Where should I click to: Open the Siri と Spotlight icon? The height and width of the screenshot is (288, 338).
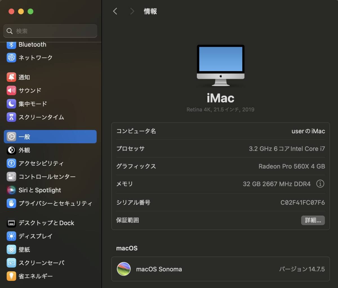pos(11,190)
